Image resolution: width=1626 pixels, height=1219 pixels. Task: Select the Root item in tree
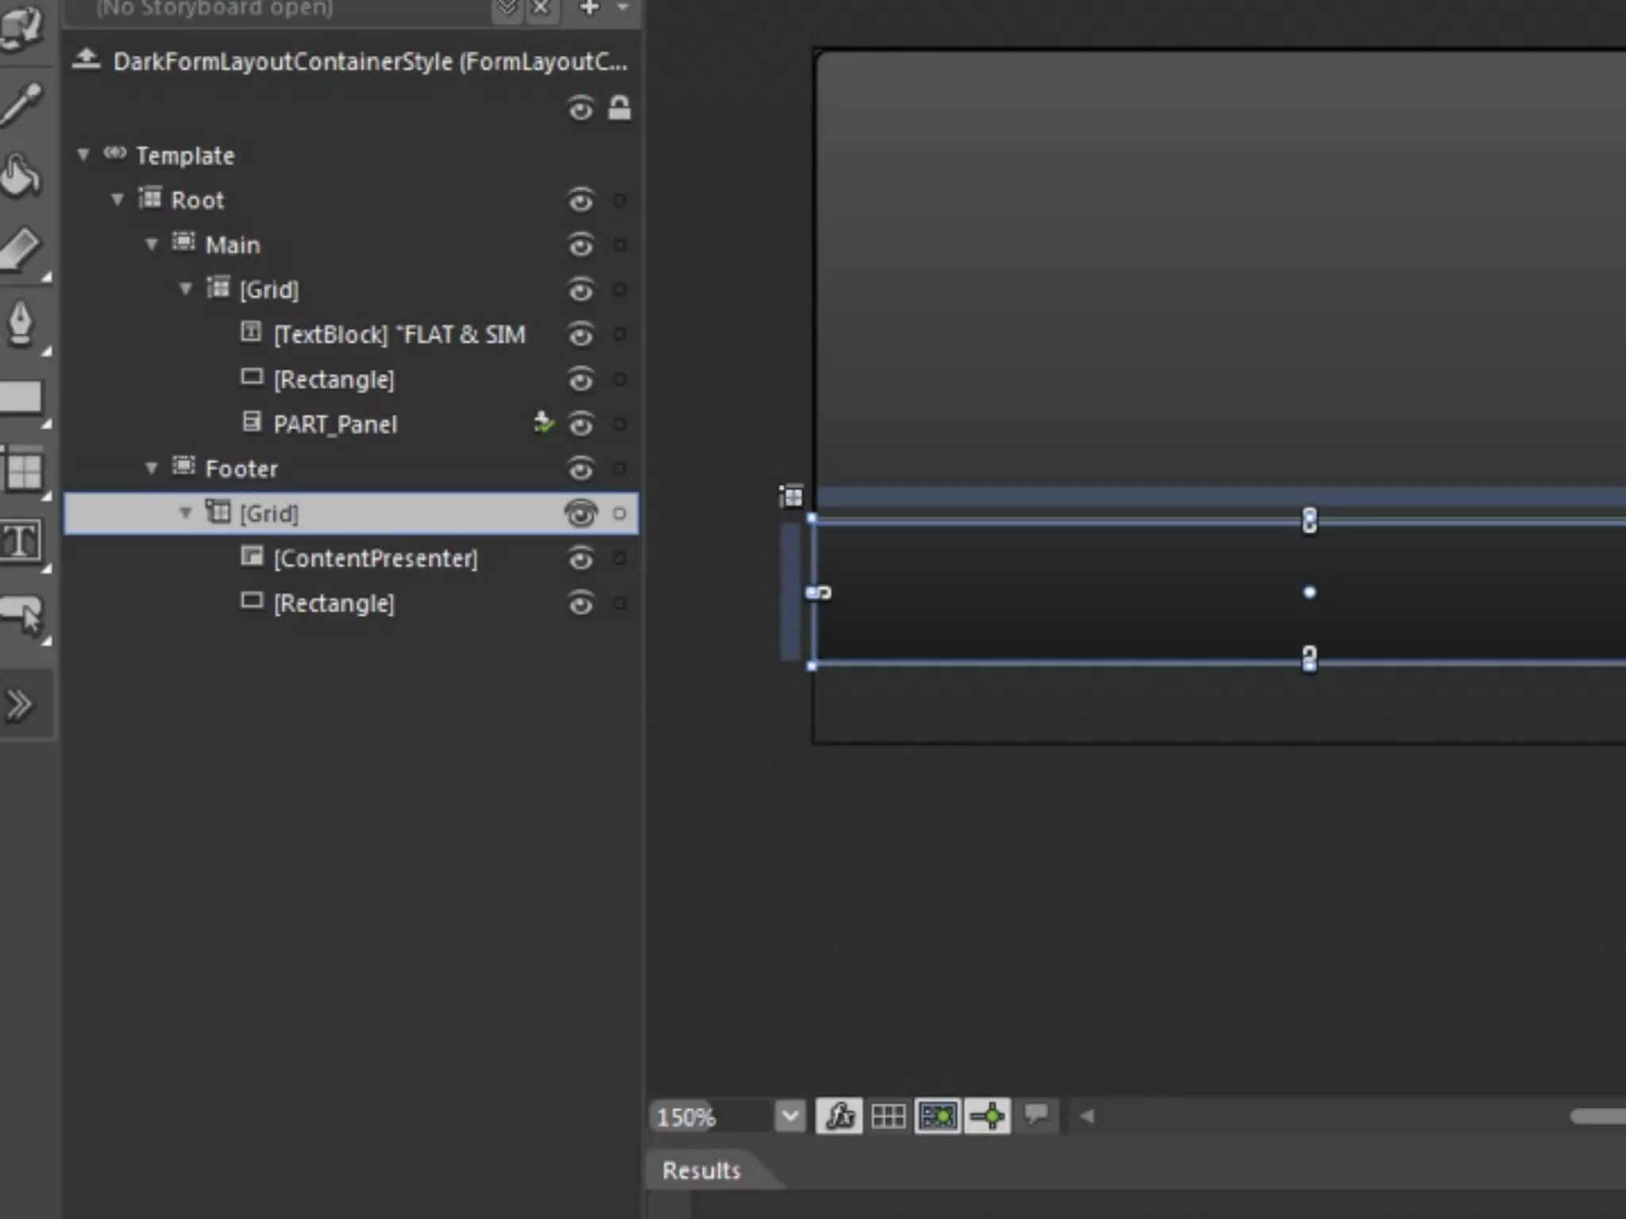[198, 200]
